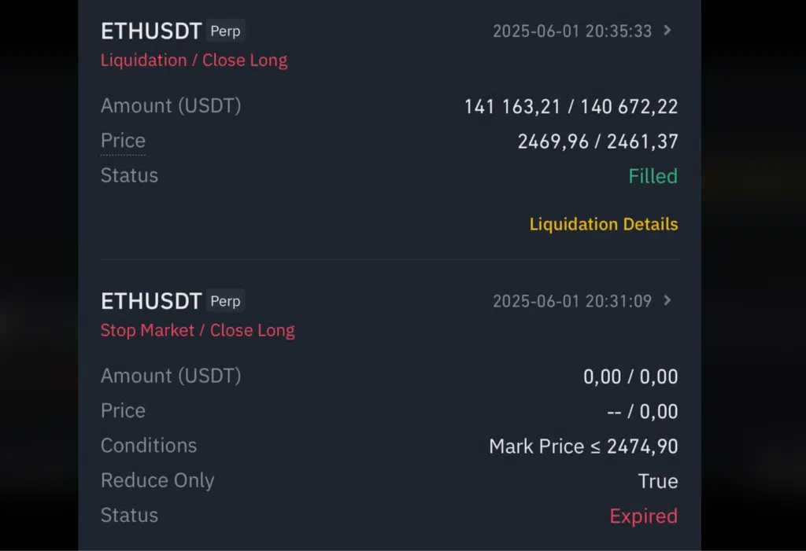Click the Mark Price condition value
The width and height of the screenshot is (806, 551).
pos(583,446)
